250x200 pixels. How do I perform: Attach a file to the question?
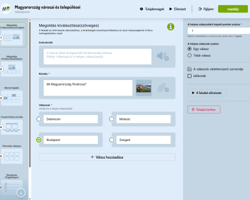pyautogui.click(x=163, y=87)
